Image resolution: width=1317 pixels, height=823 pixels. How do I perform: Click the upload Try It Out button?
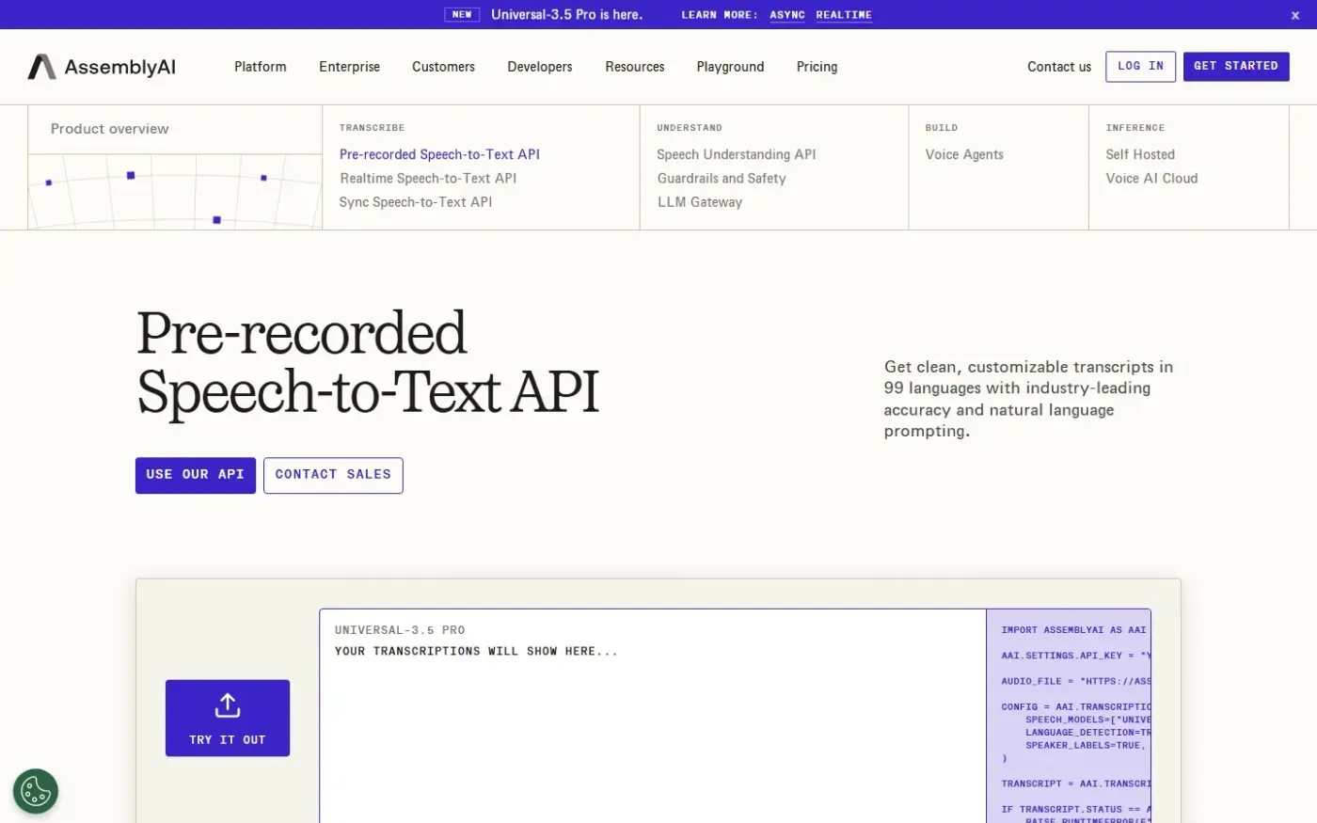[x=228, y=718]
